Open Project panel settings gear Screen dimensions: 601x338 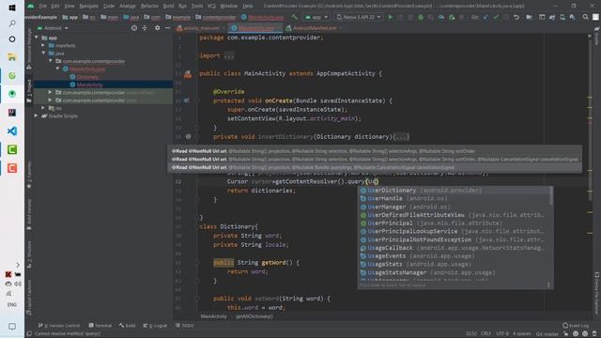pos(157,28)
